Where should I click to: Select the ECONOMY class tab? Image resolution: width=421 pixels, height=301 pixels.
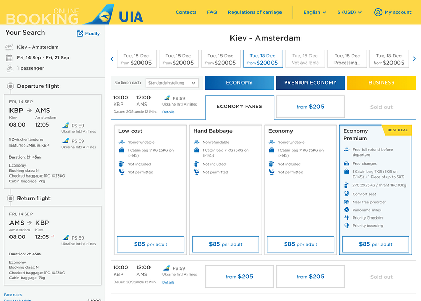239,83
